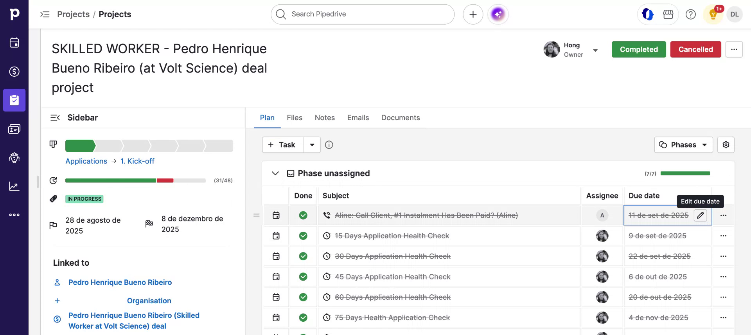Open Contacts card icon in navigation
Screen dimensions: 751x335
14,129
